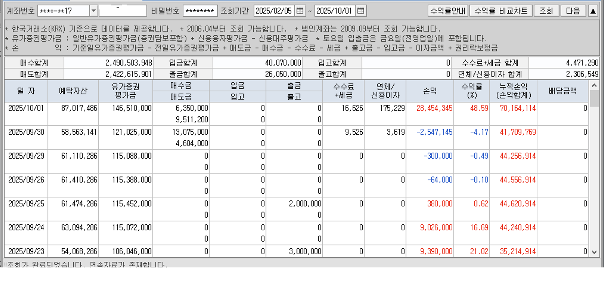Viewport: 604px width, 291px height.
Task: Click the 조회 search button
Action: (x=546, y=11)
